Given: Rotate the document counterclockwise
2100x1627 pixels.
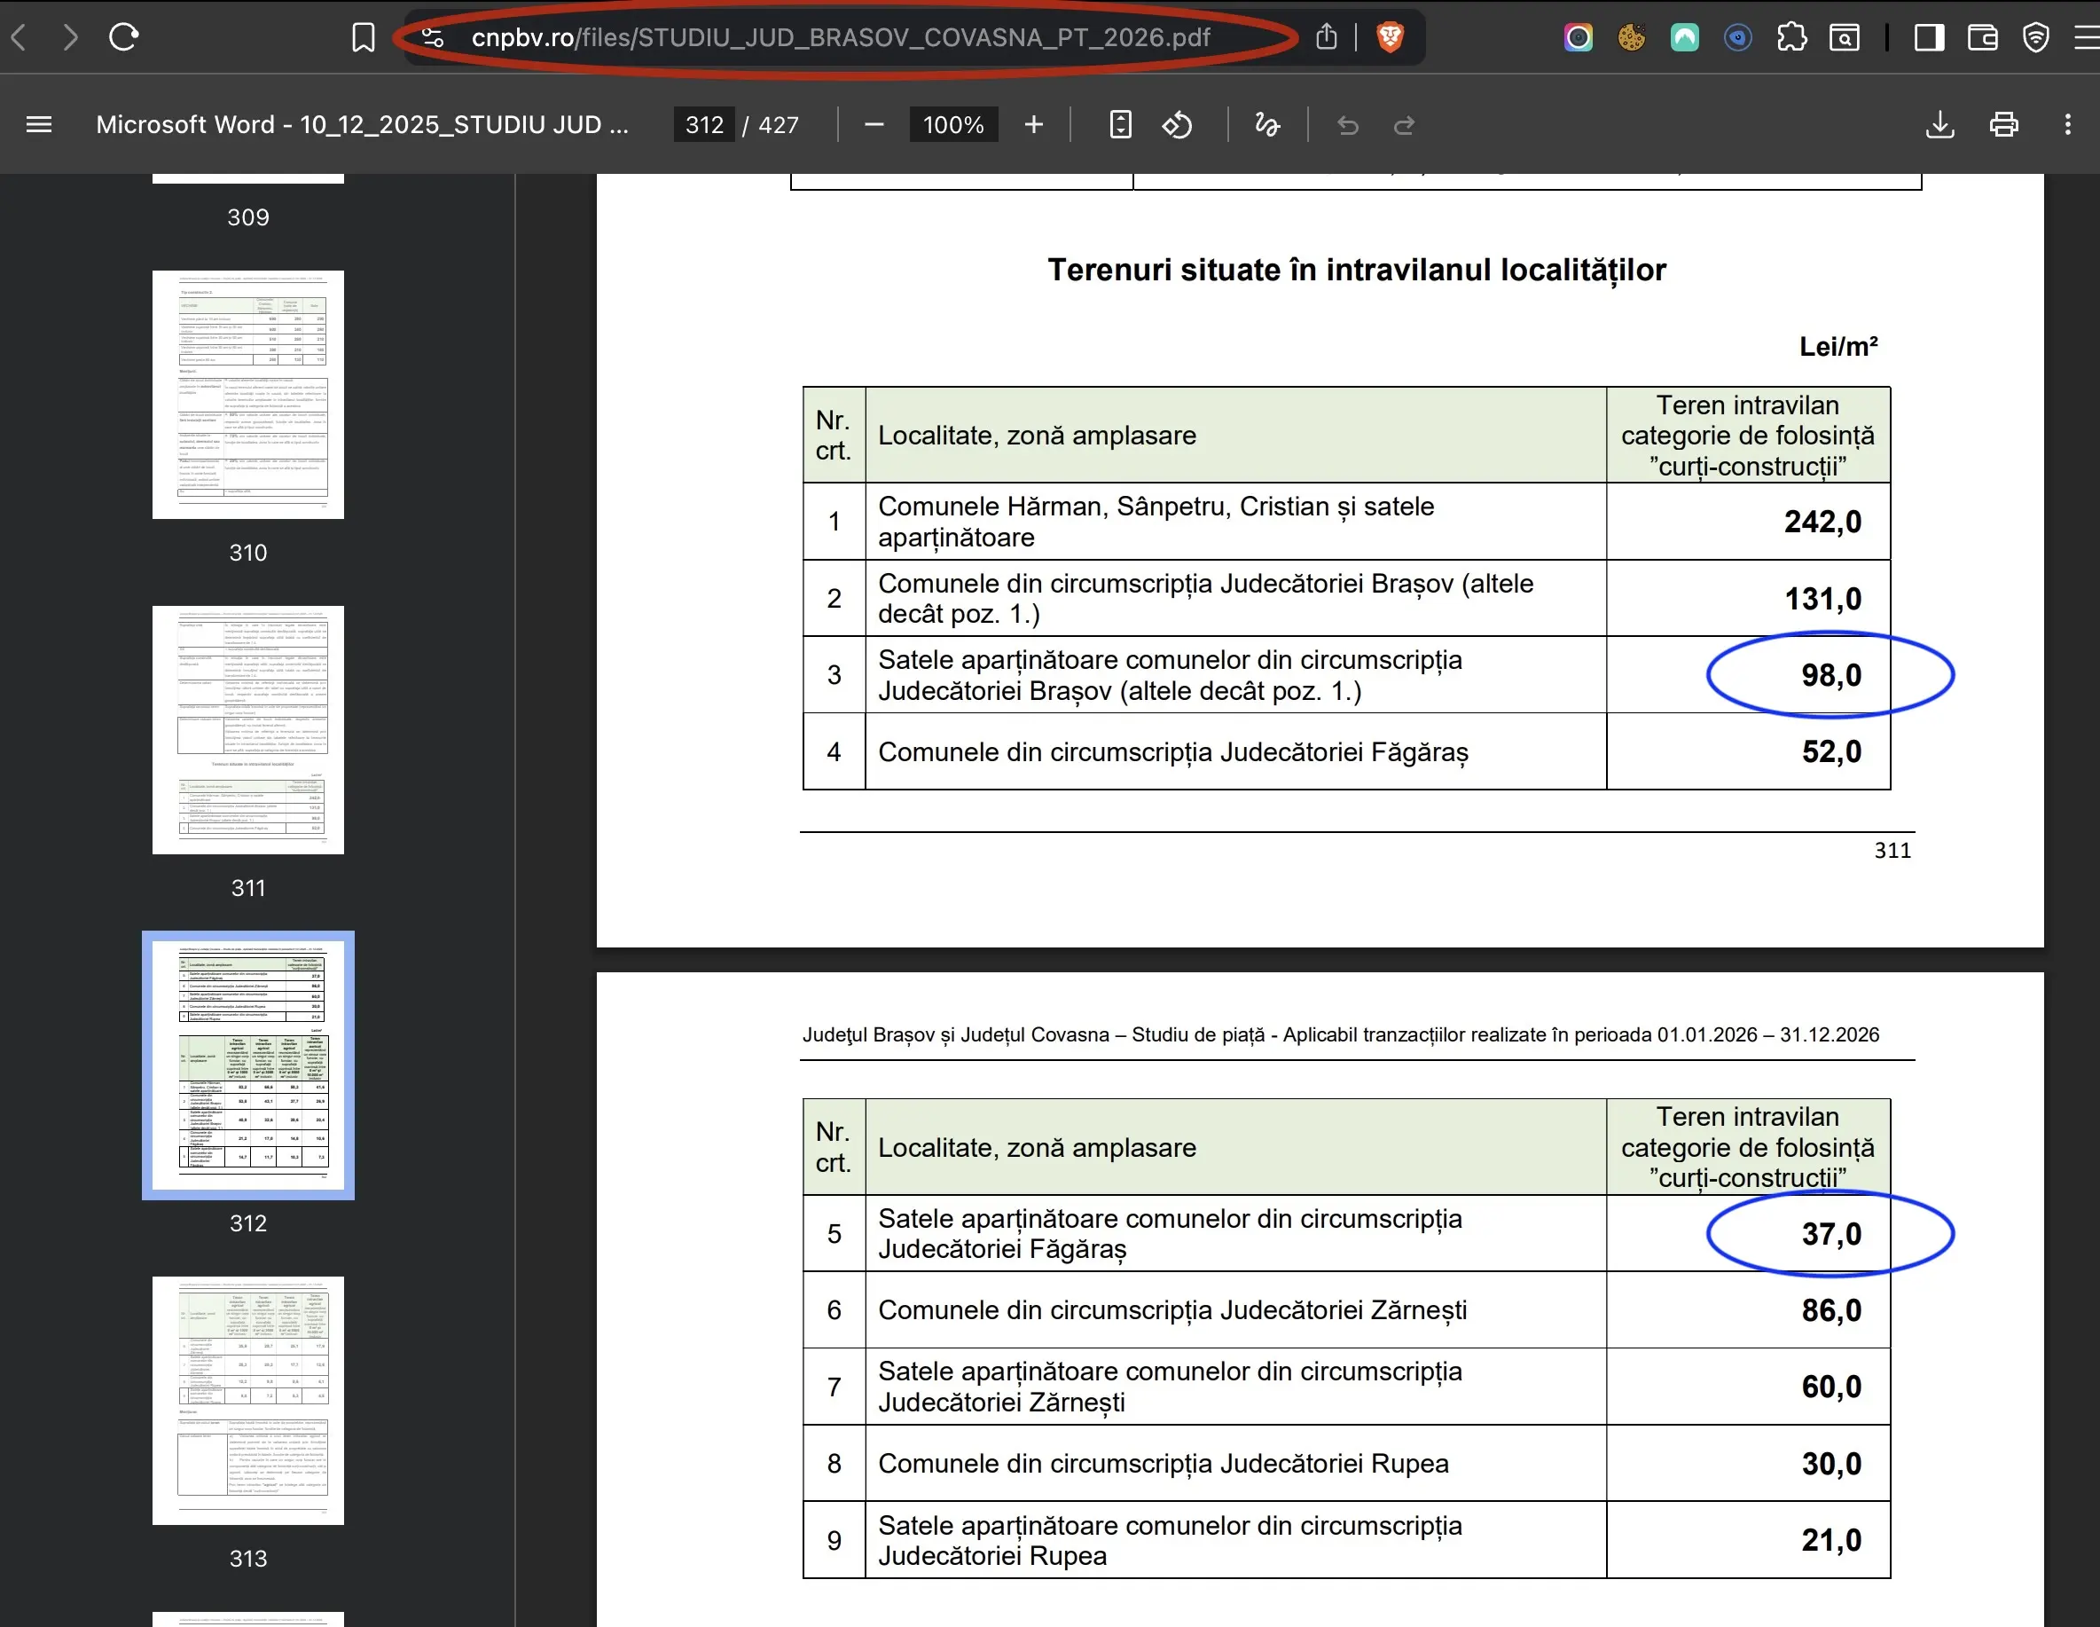Looking at the screenshot, I should [x=1177, y=125].
